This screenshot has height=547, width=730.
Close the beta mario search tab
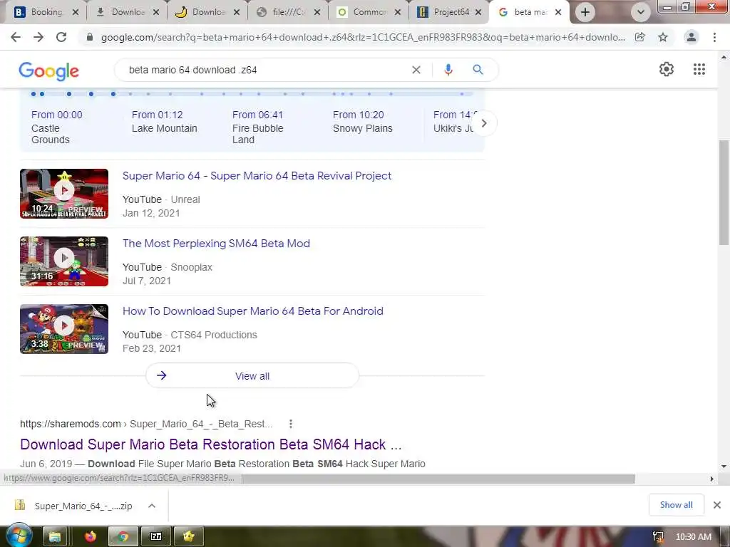[x=558, y=13]
